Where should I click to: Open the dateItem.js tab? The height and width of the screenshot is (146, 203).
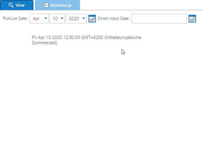coord(57,5)
